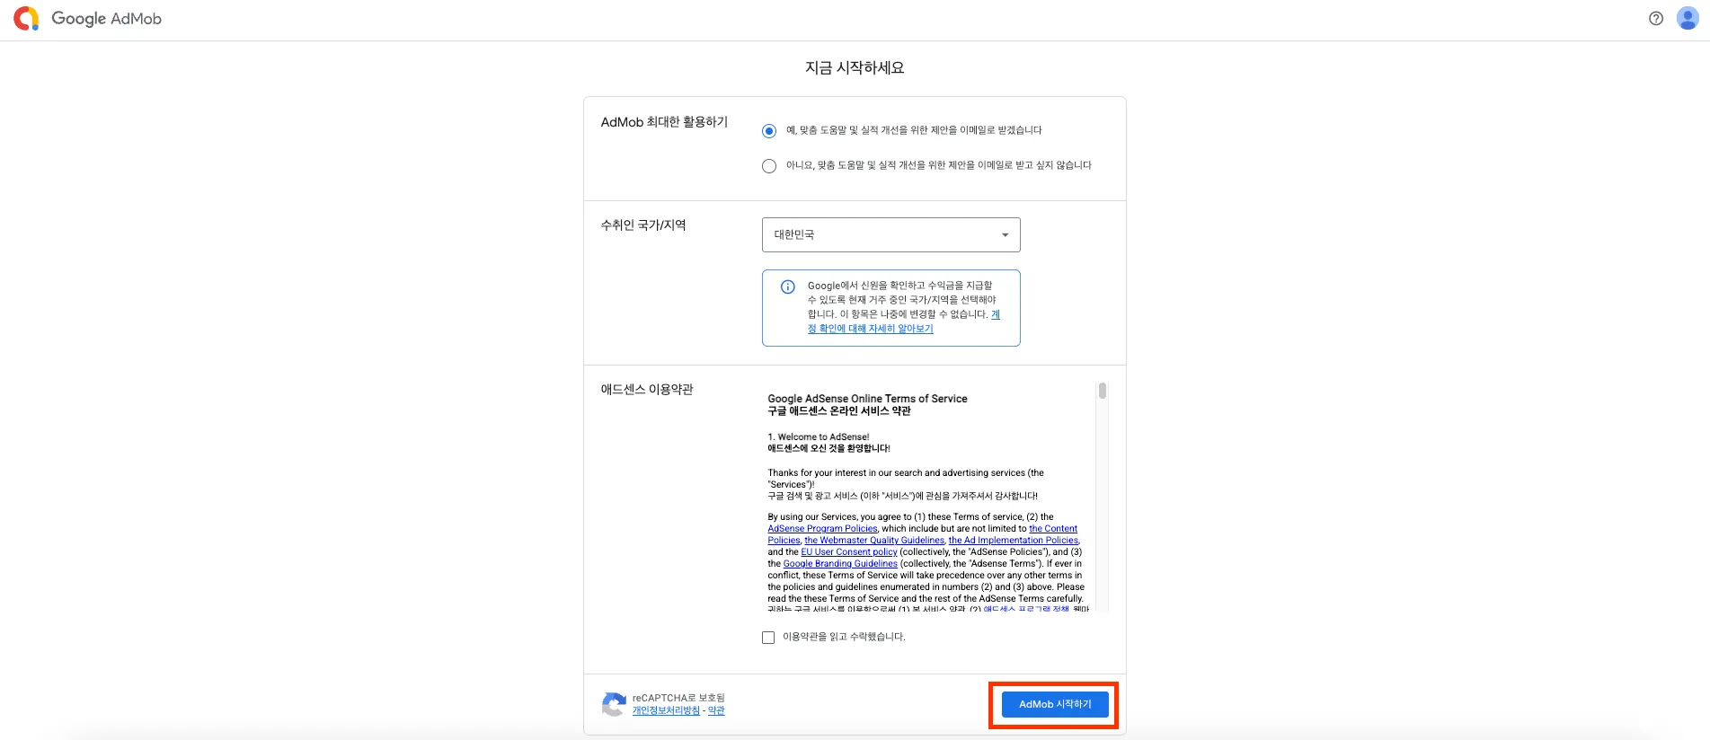Click the '1. Welcome to AdSense!' line

point(819,437)
